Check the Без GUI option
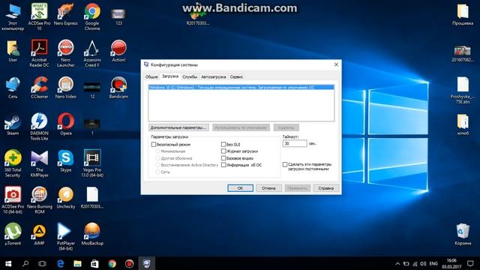Screen dimensions: 480x270 pos(223,144)
